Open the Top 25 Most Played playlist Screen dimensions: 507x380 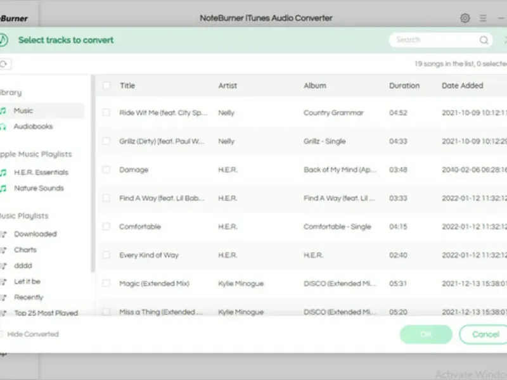(x=46, y=313)
